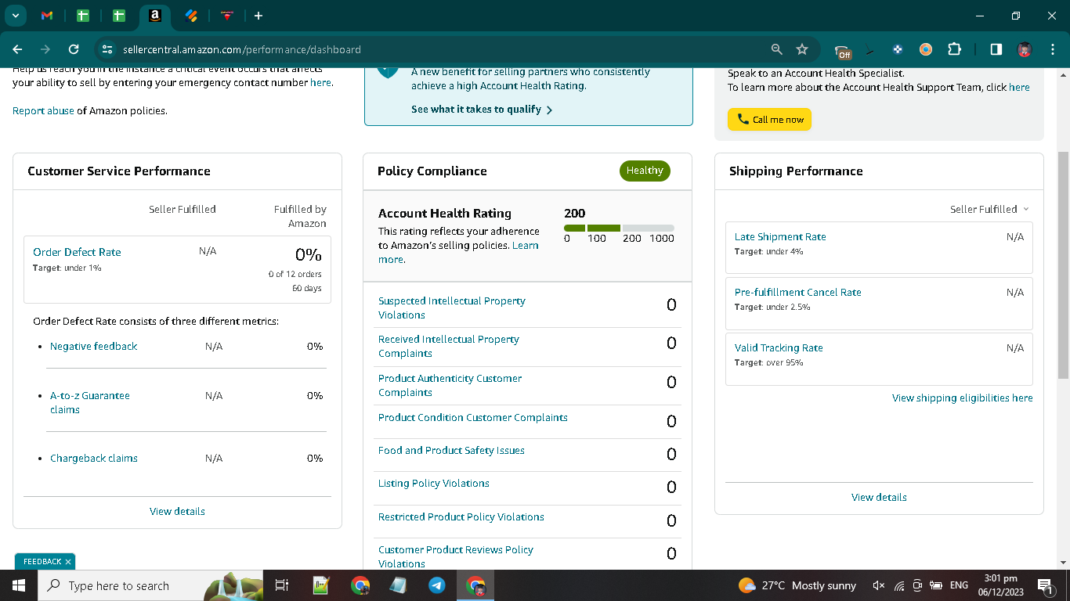Open Negative feedback metric

click(93, 346)
